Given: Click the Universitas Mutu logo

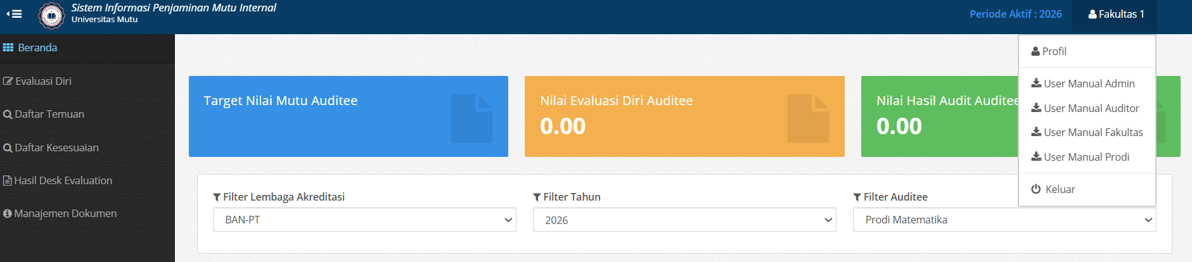Looking at the screenshot, I should point(51,16).
